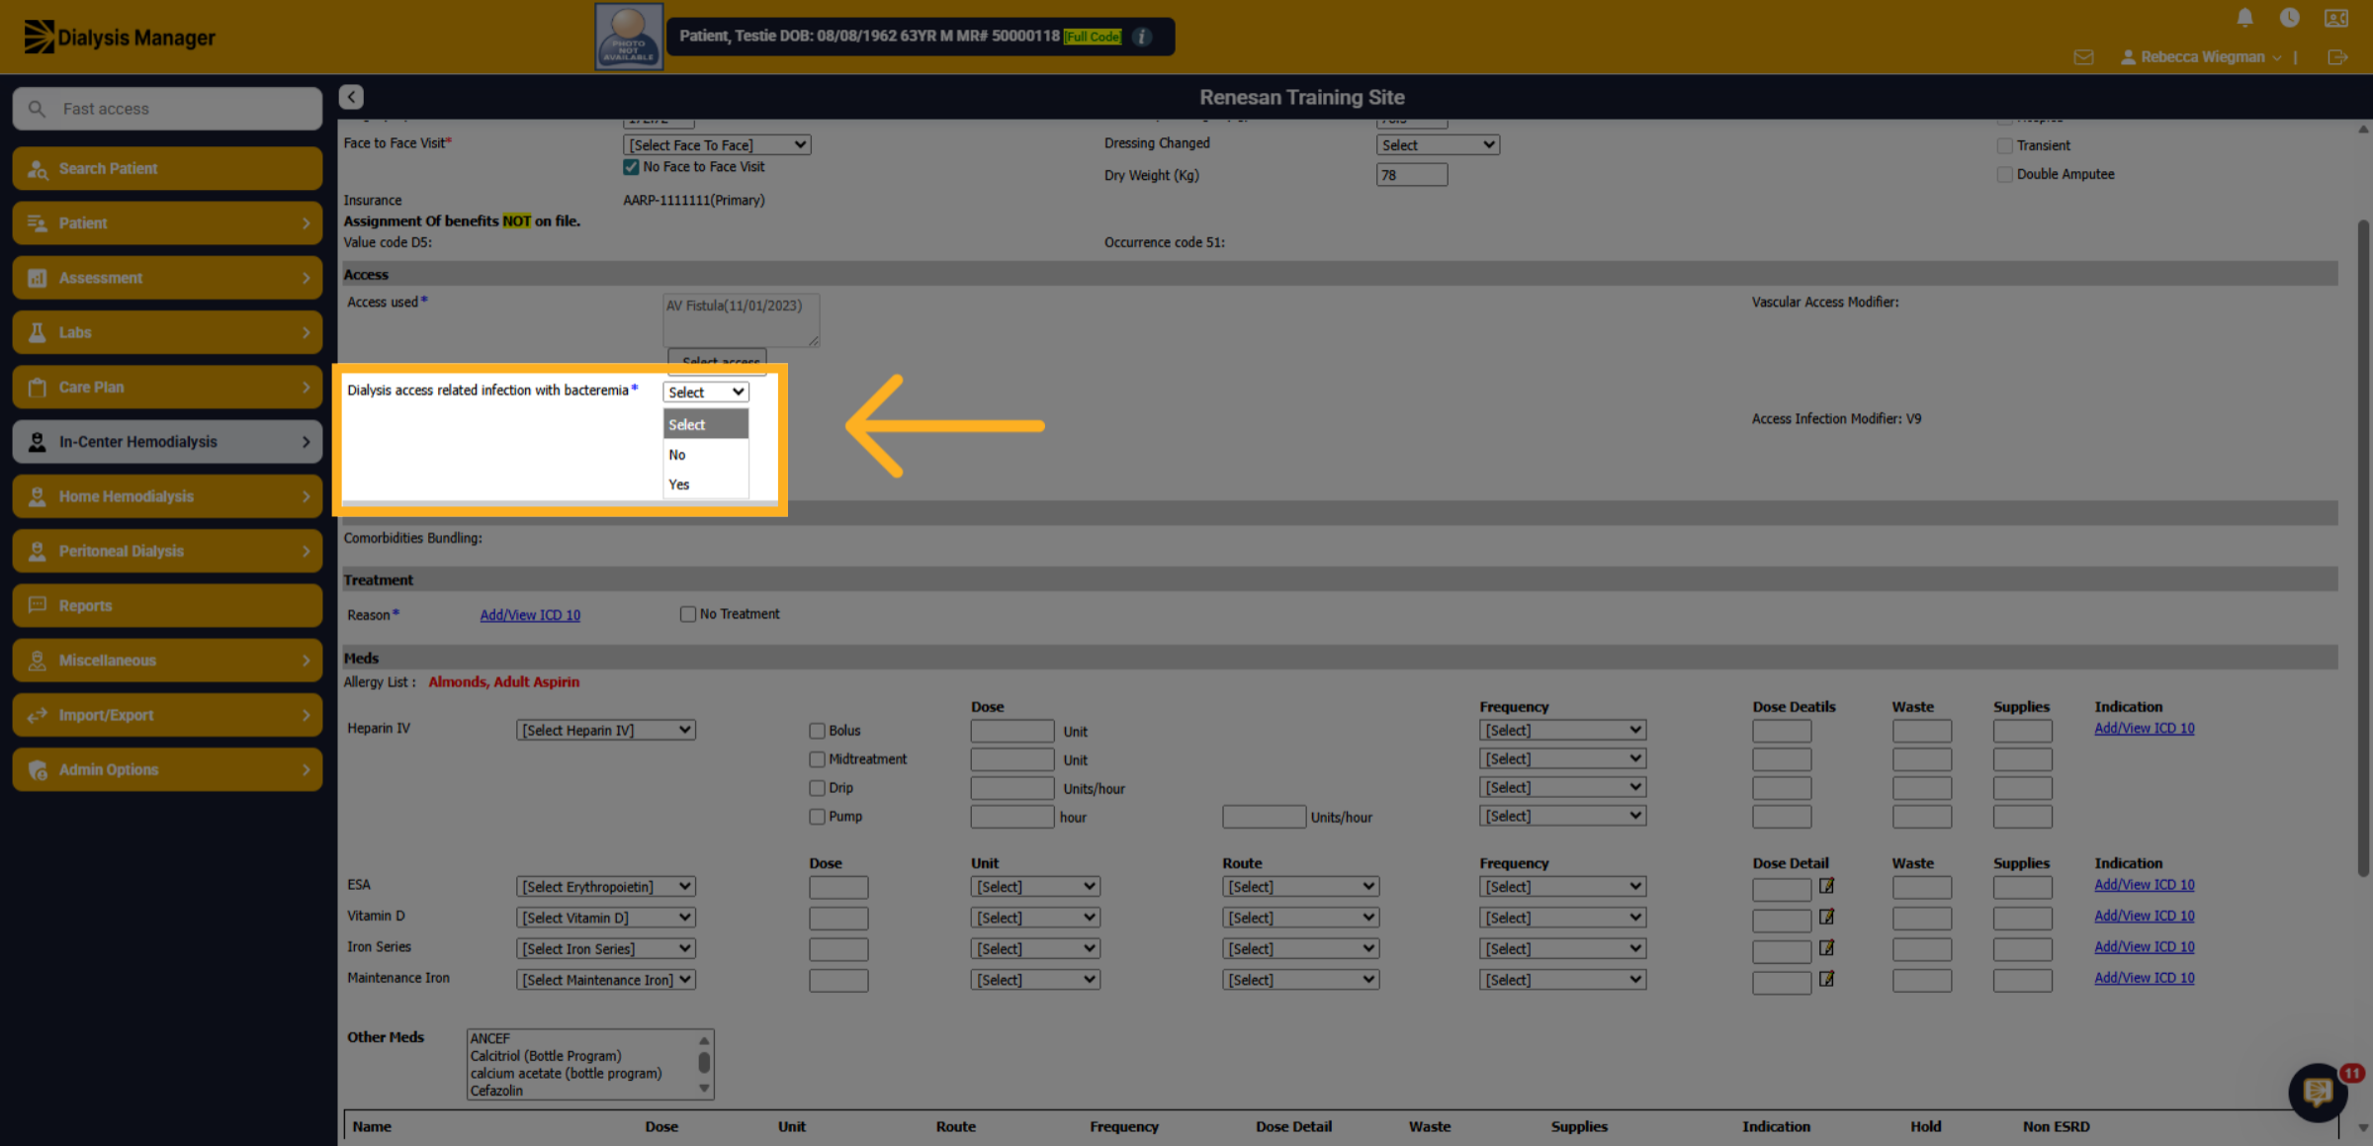Screen dimensions: 2373x1146
Task: Open Reports in sidebar
Action: 167,605
